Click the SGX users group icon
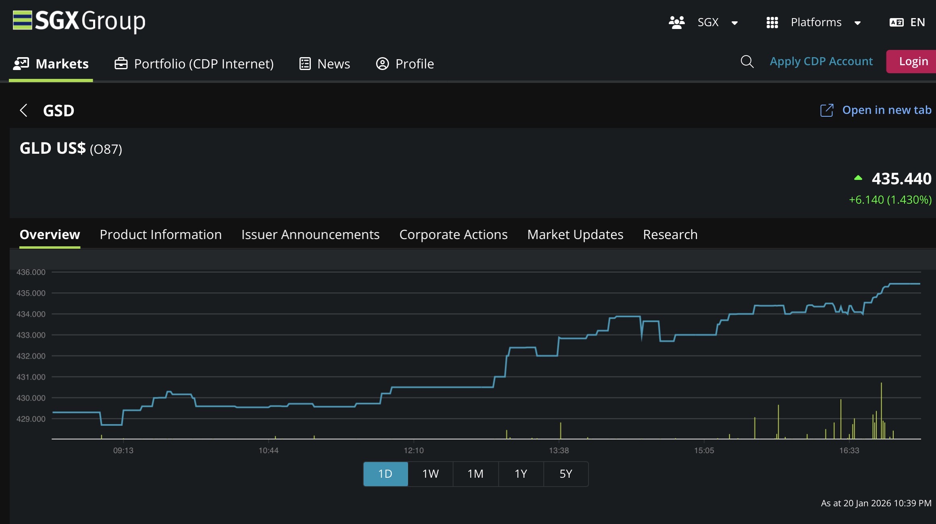The image size is (936, 524). coord(676,23)
